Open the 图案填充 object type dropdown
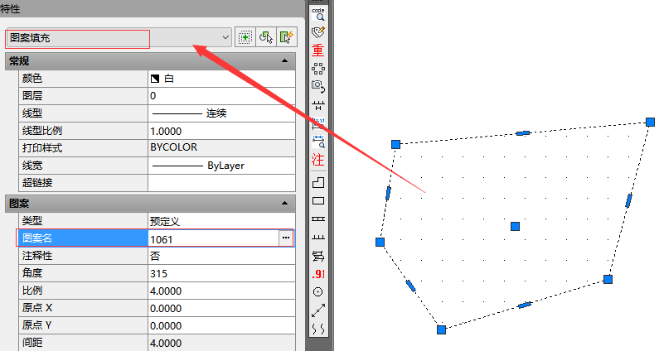This screenshot has width=659, height=351. click(x=225, y=37)
